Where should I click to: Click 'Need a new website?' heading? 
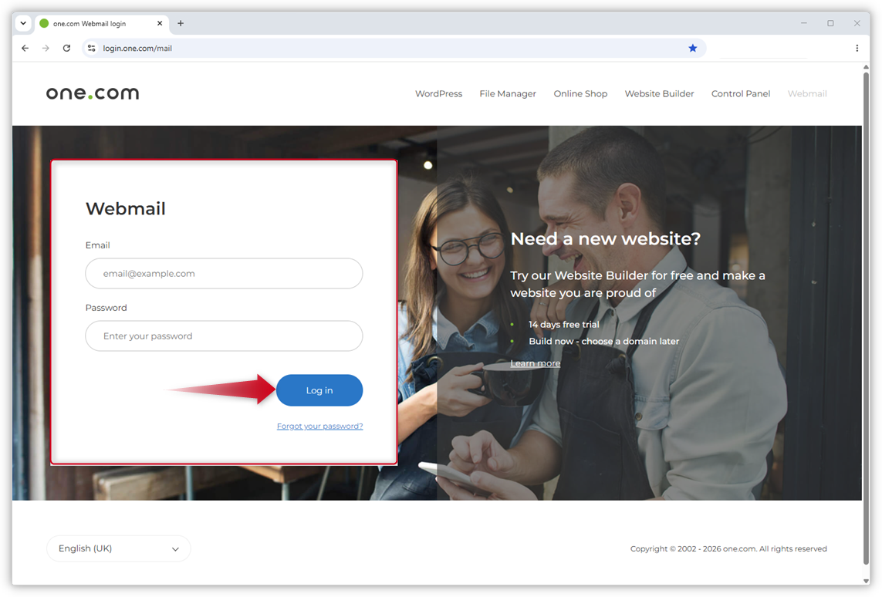[605, 239]
